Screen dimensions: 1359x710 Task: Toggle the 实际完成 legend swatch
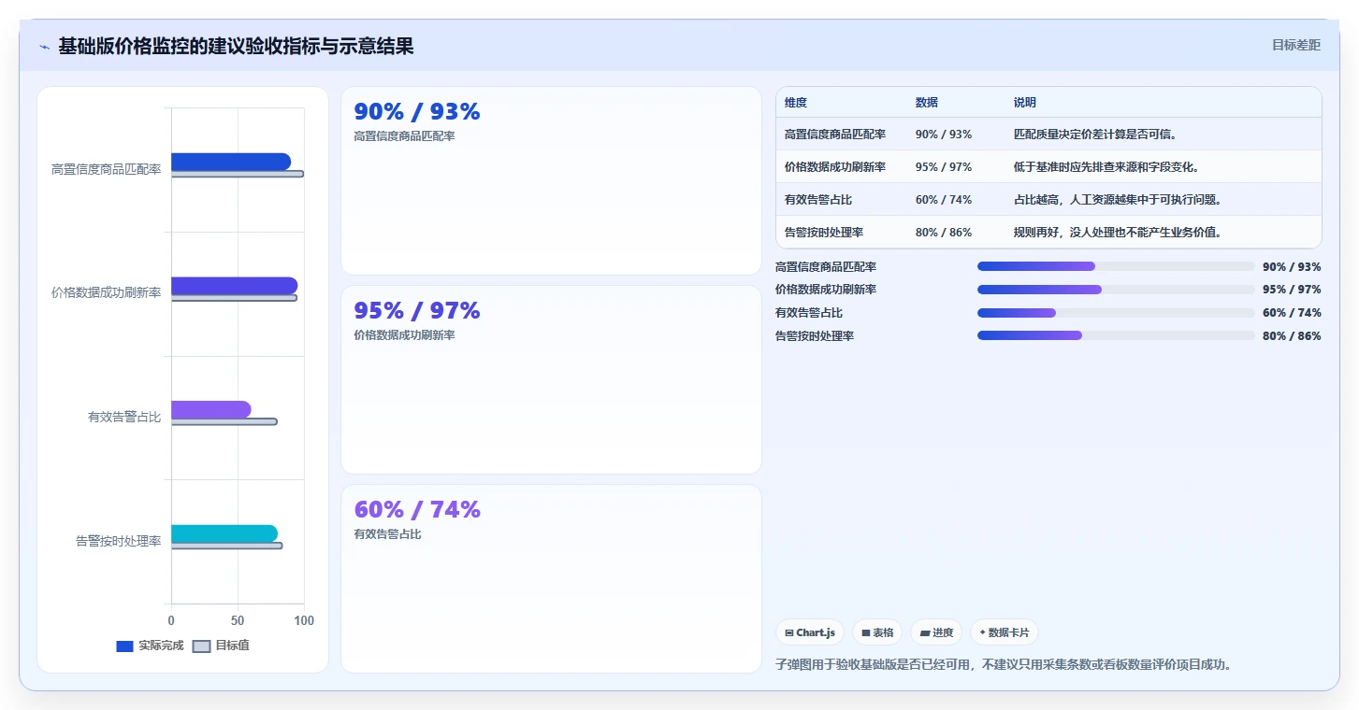tap(124, 646)
